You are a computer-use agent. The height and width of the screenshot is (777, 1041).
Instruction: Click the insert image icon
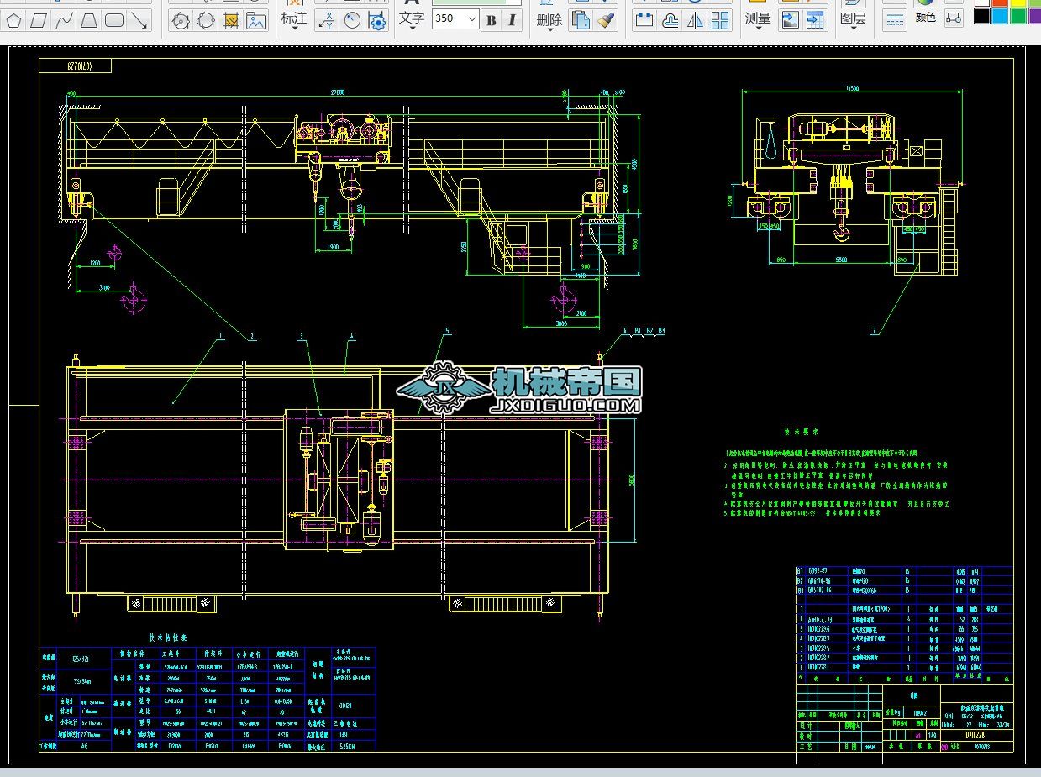(x=255, y=21)
